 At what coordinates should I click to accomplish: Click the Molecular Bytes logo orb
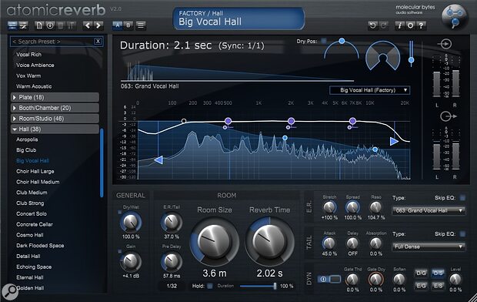pos(454,17)
